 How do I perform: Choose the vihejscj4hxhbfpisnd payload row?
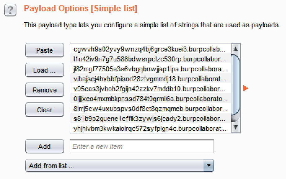(x=150, y=79)
